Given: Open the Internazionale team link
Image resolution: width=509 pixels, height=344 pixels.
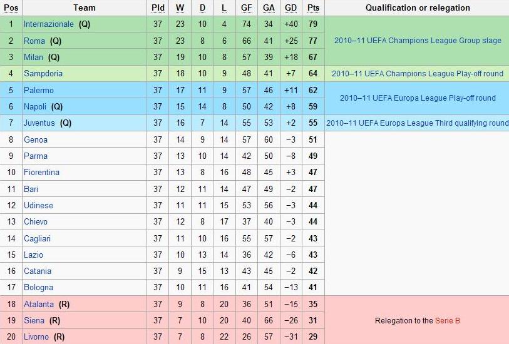Looking at the screenshot, I should [x=49, y=24].
